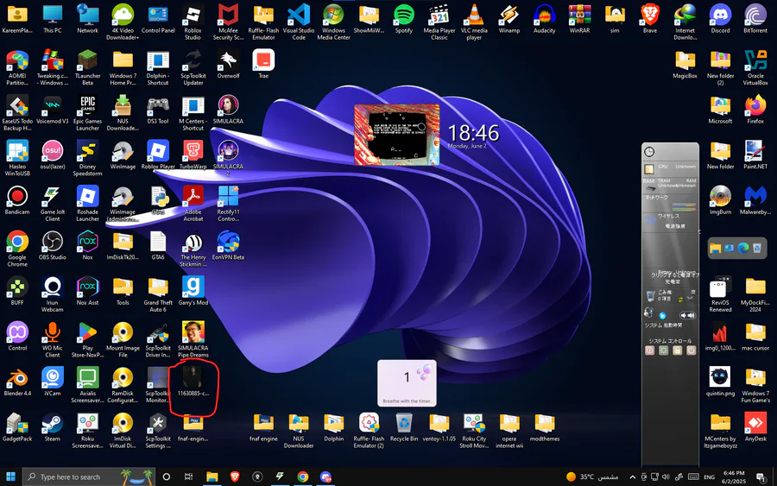
Task: Click the WinRAR desktop icon
Action: pos(579,19)
